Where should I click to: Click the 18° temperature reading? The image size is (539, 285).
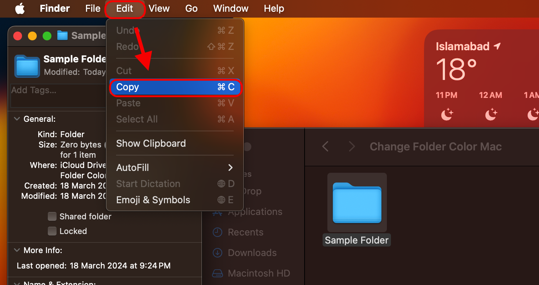click(456, 70)
